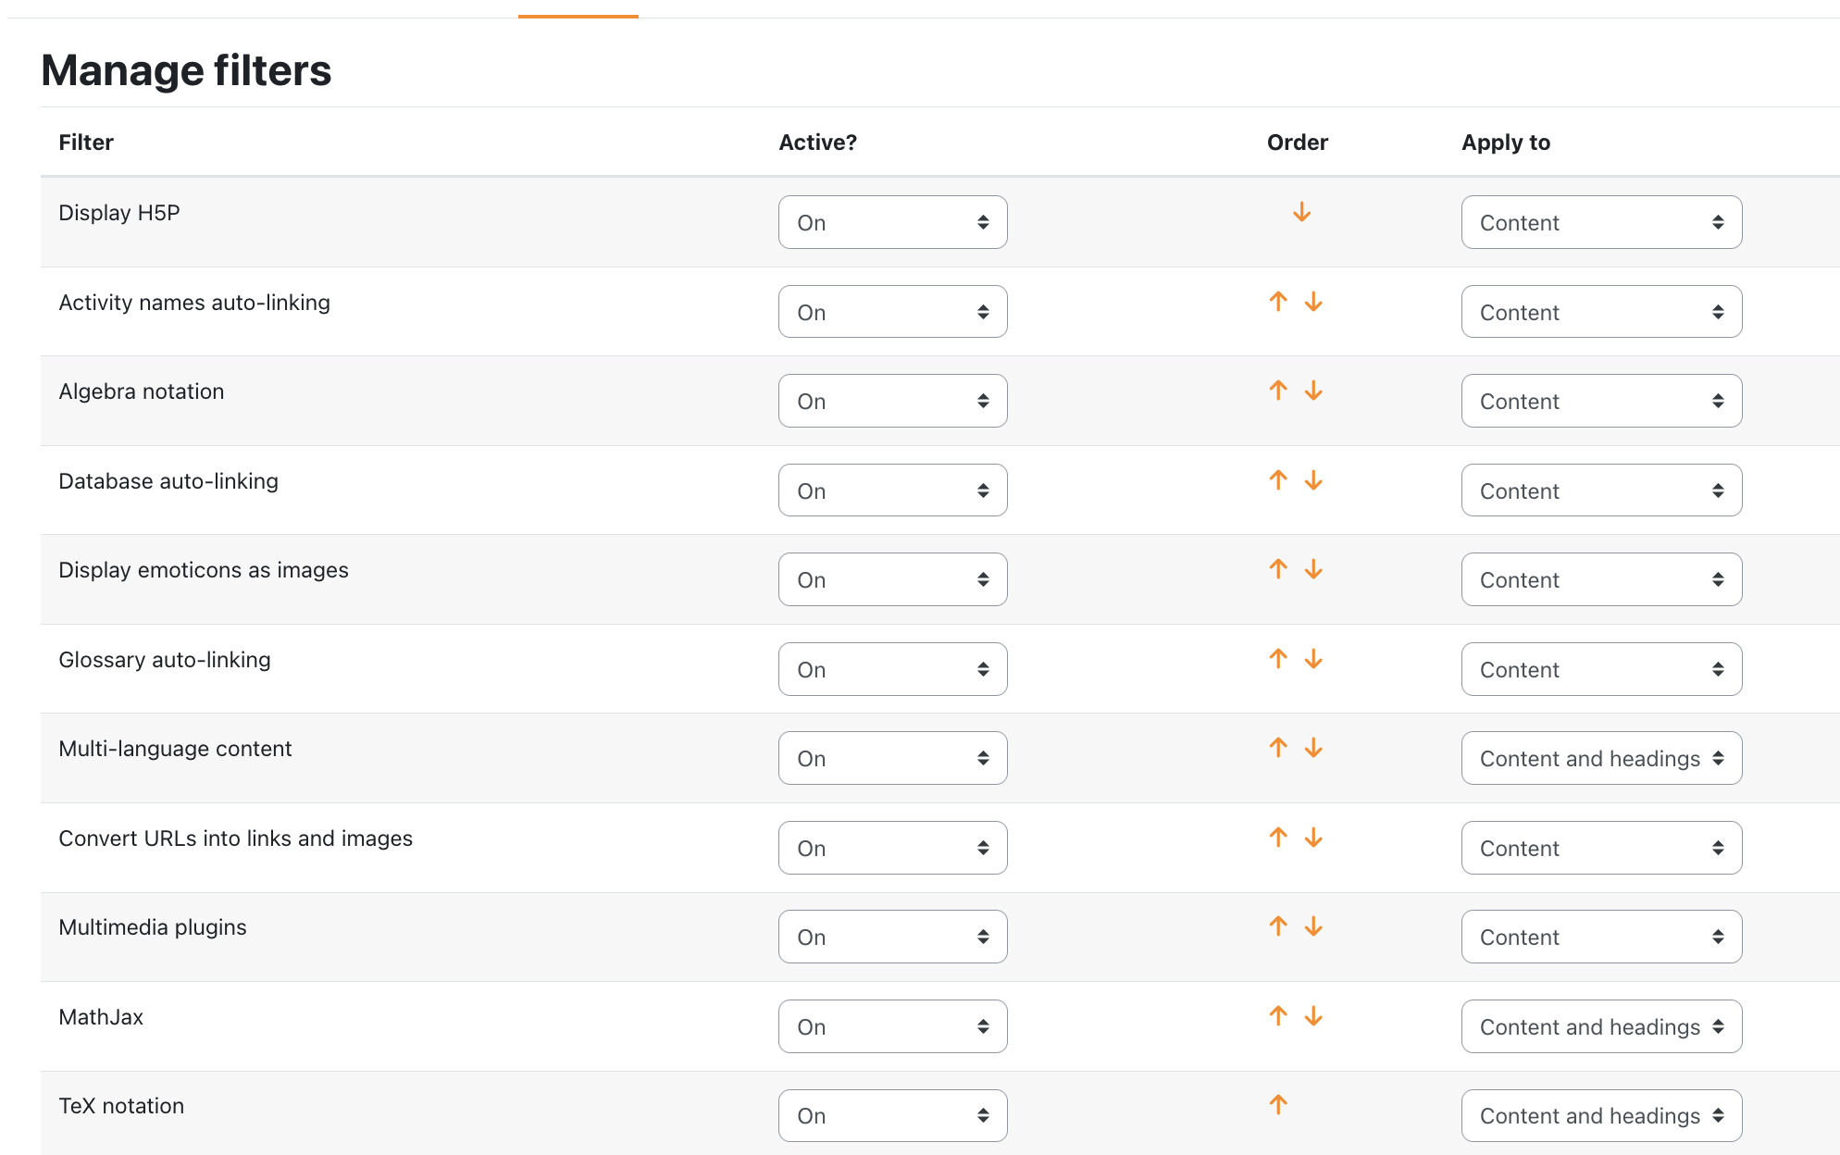
Task: Click the Algebra notation filter name
Action: 142,391
